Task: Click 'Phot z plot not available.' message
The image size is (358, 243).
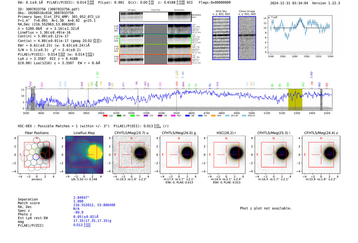Action: click(266, 208)
